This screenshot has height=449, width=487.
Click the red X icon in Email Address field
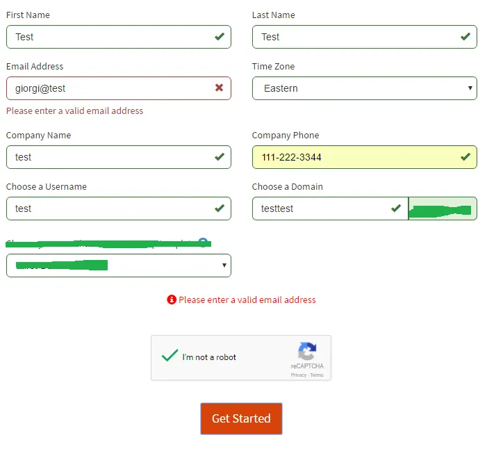coord(219,88)
